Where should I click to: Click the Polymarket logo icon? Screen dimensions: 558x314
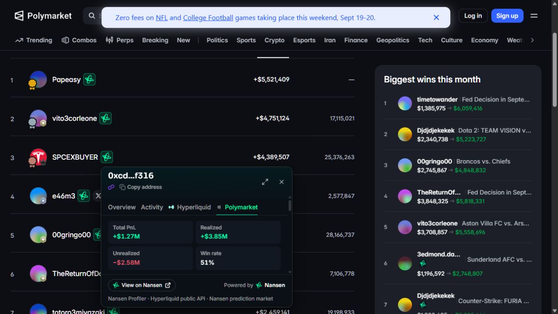tap(19, 16)
